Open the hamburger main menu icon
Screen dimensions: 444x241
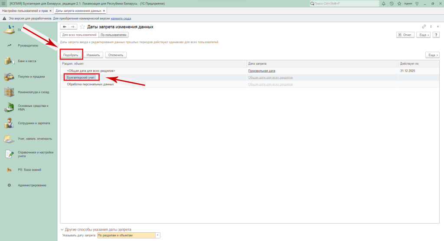[4, 3]
